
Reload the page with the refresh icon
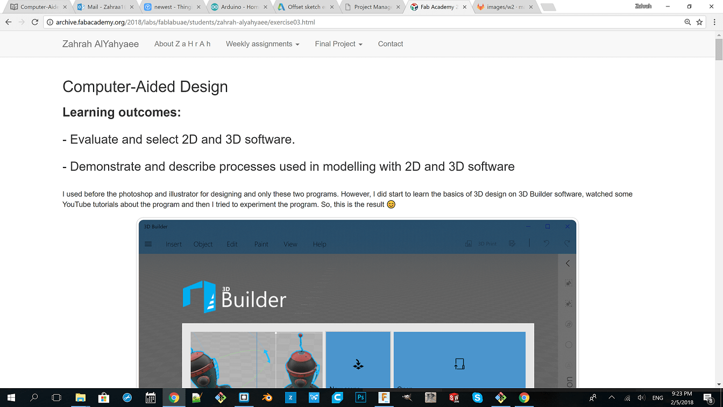click(x=35, y=22)
